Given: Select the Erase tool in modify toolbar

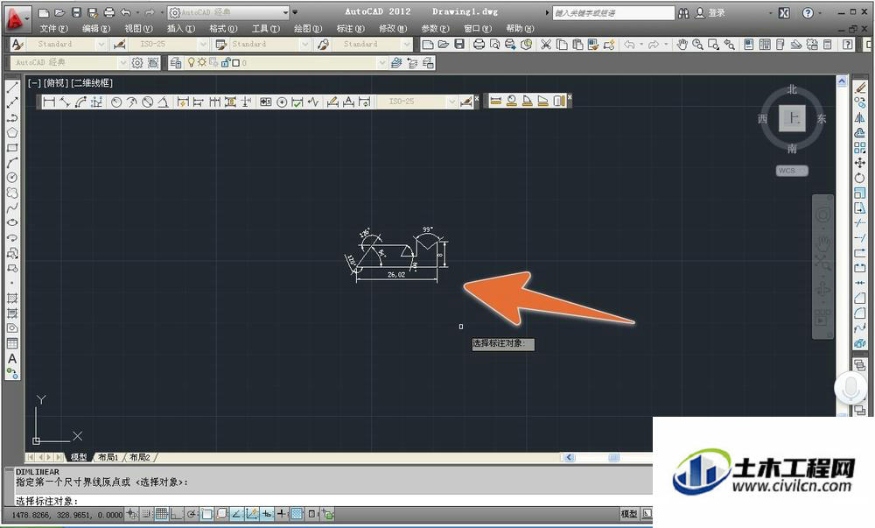Looking at the screenshot, I should [860, 88].
